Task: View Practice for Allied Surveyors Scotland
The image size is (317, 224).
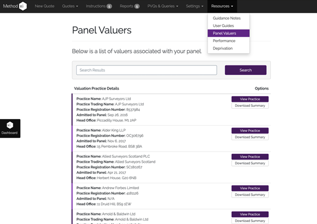Action: [x=250, y=157]
